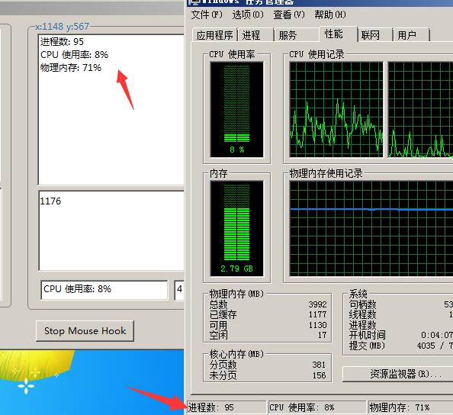Switch to the 服务 tab
Viewport: 453px width, 415px height.
(296, 35)
